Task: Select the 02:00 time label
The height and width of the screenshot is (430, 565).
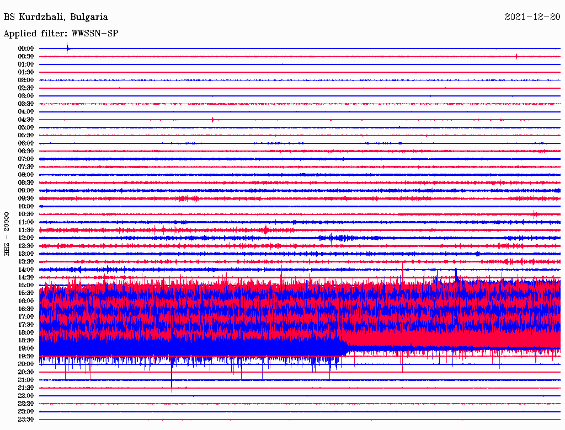Action: [26, 80]
